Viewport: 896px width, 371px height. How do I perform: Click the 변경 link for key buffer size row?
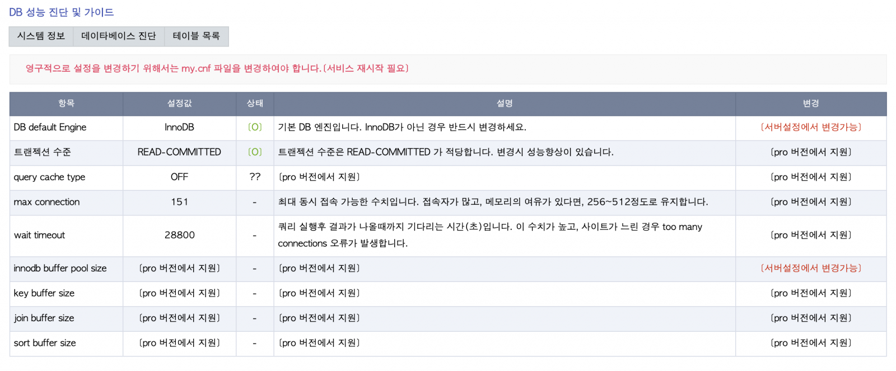[x=811, y=293]
